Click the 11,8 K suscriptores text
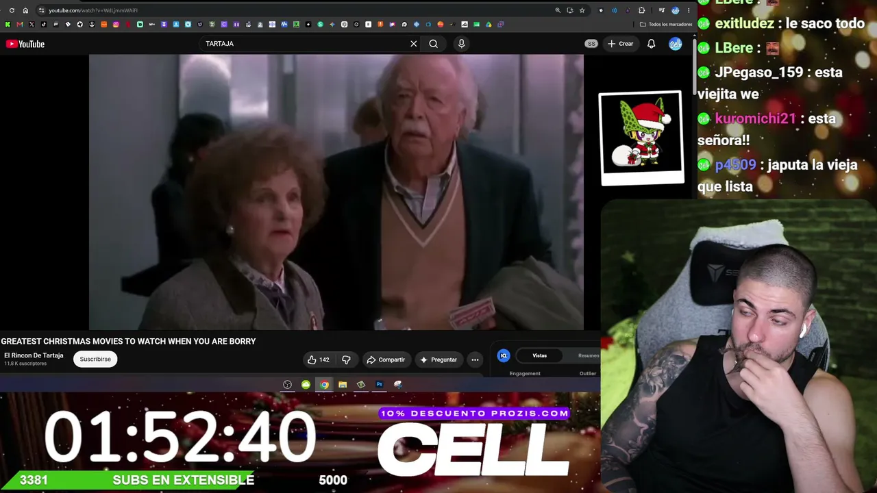877x493 pixels. tap(25, 364)
